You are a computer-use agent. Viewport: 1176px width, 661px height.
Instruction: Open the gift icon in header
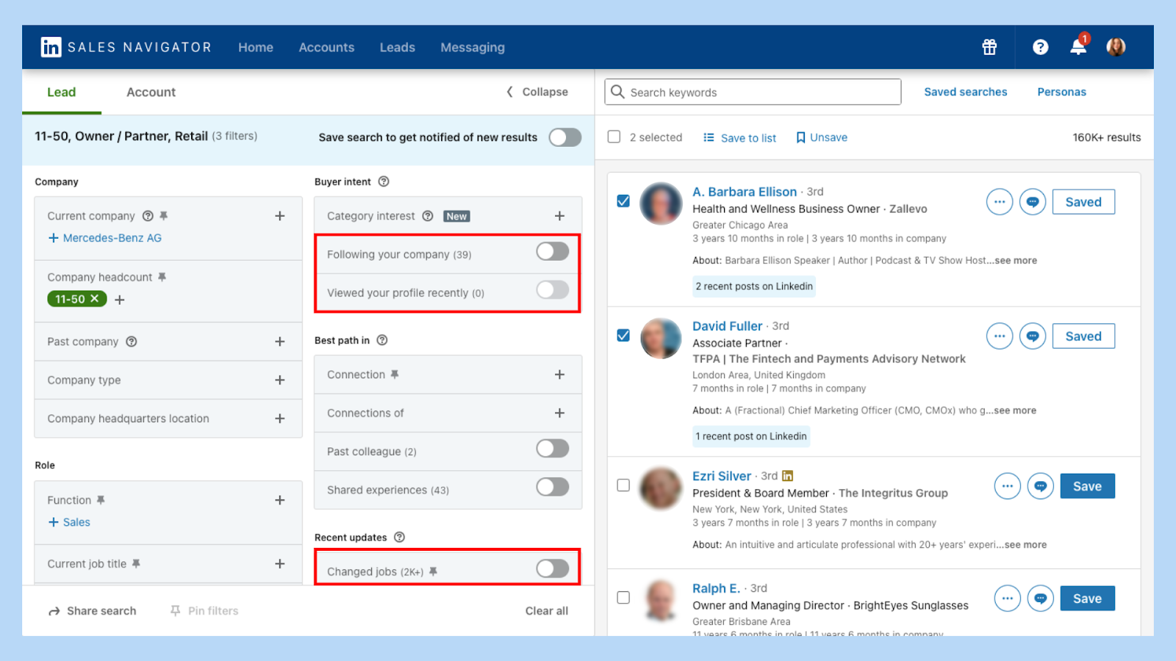pos(989,47)
